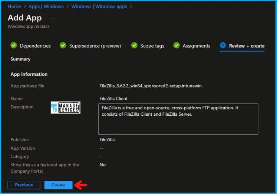Viewport: 277px width, 194px height.
Task: Click the Create button
Action: pos(58,185)
